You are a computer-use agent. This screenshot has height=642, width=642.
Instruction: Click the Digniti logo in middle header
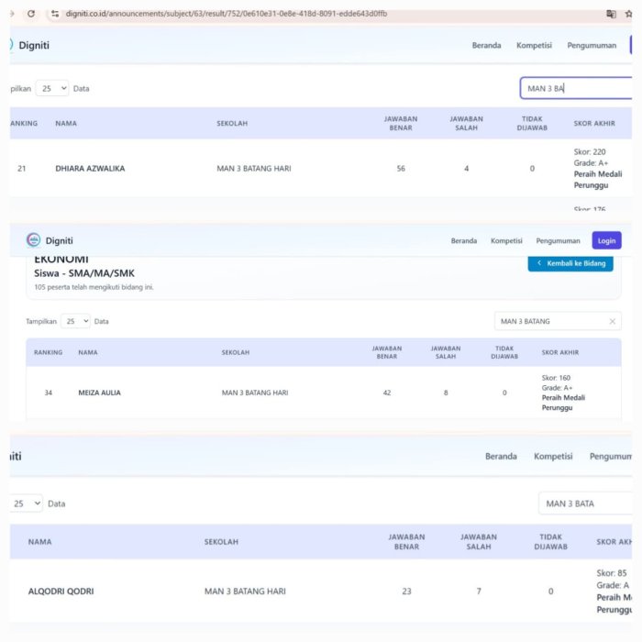(34, 240)
